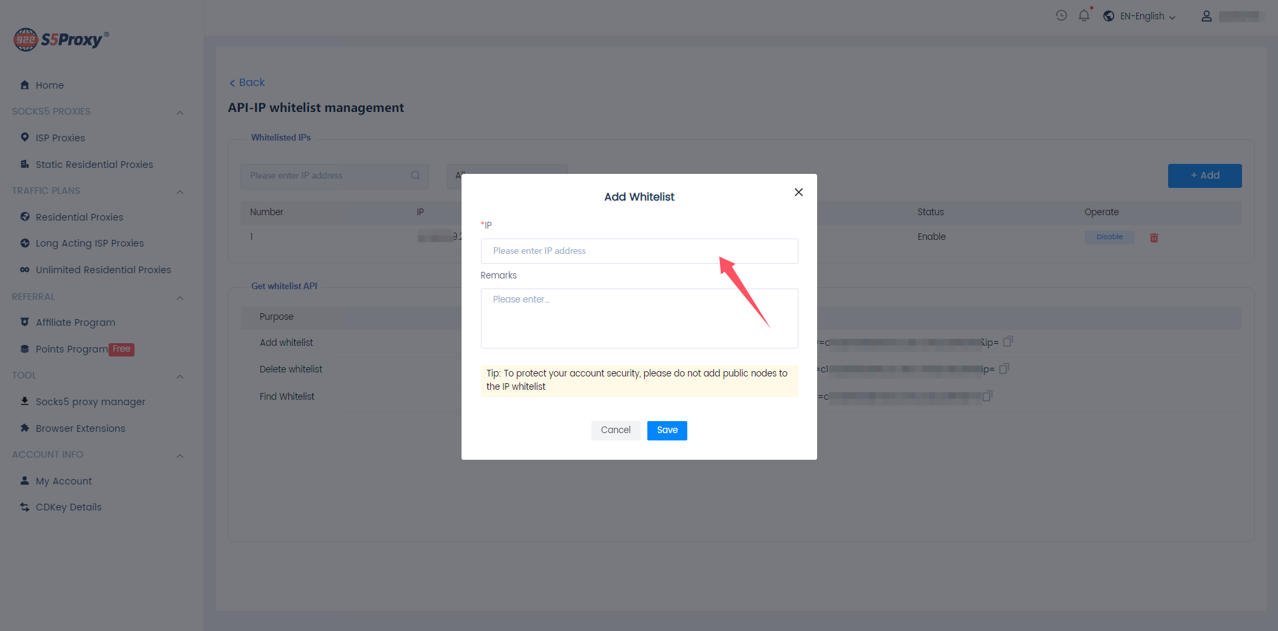Image resolution: width=1278 pixels, height=631 pixels.
Task: Open the EN-English language dropdown
Action: click(1140, 16)
